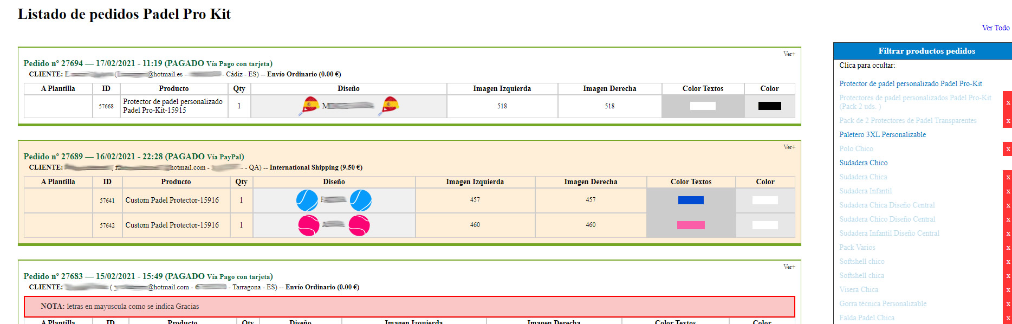Image resolution: width=1012 pixels, height=324 pixels.
Task: Click black color swatch for item 57668
Action: 769,106
